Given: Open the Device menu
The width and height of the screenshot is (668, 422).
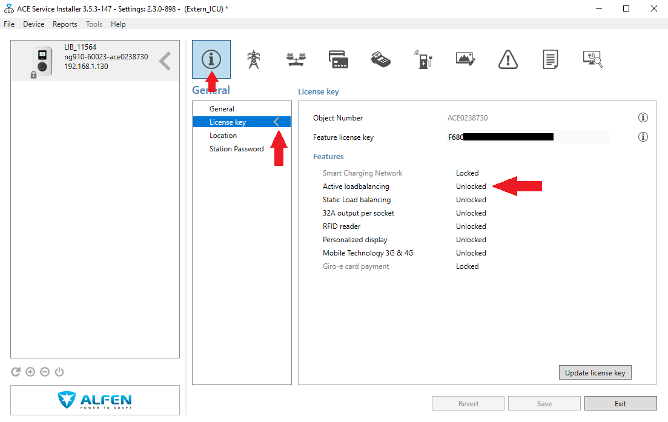Looking at the screenshot, I should click(x=33, y=24).
